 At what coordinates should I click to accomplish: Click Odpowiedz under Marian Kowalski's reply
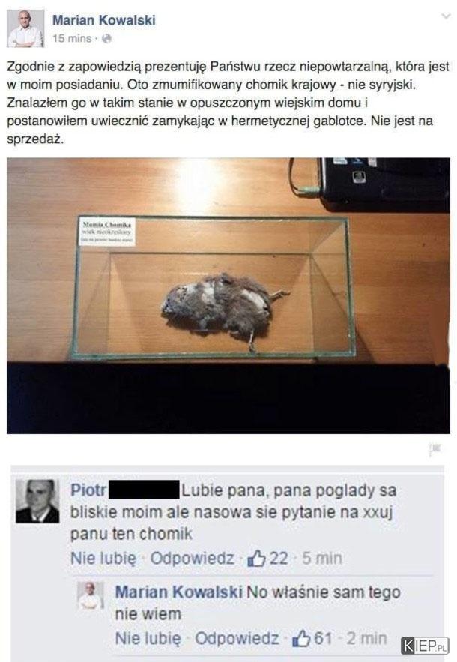237,638
